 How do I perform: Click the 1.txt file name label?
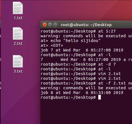pyautogui.click(x=18, y=18)
